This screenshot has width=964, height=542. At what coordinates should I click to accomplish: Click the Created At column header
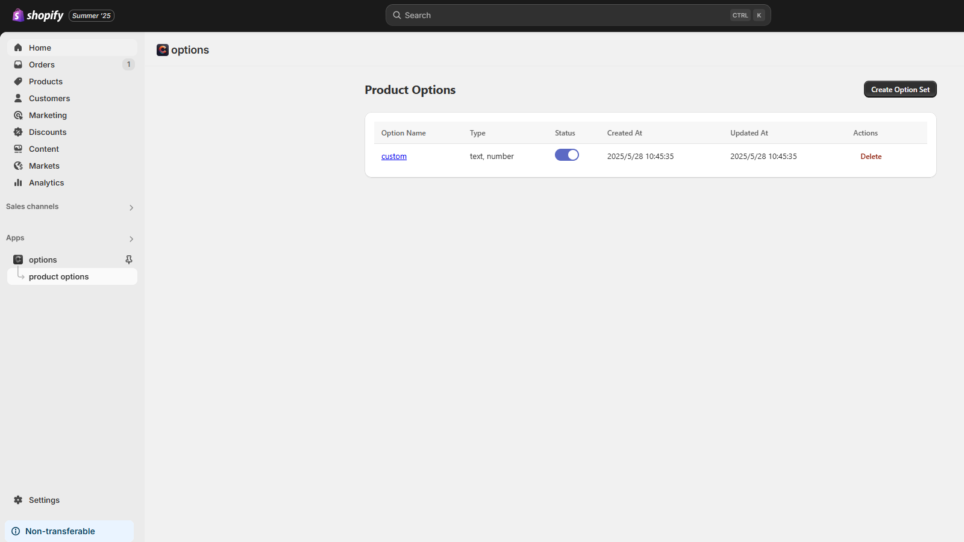pyautogui.click(x=625, y=133)
